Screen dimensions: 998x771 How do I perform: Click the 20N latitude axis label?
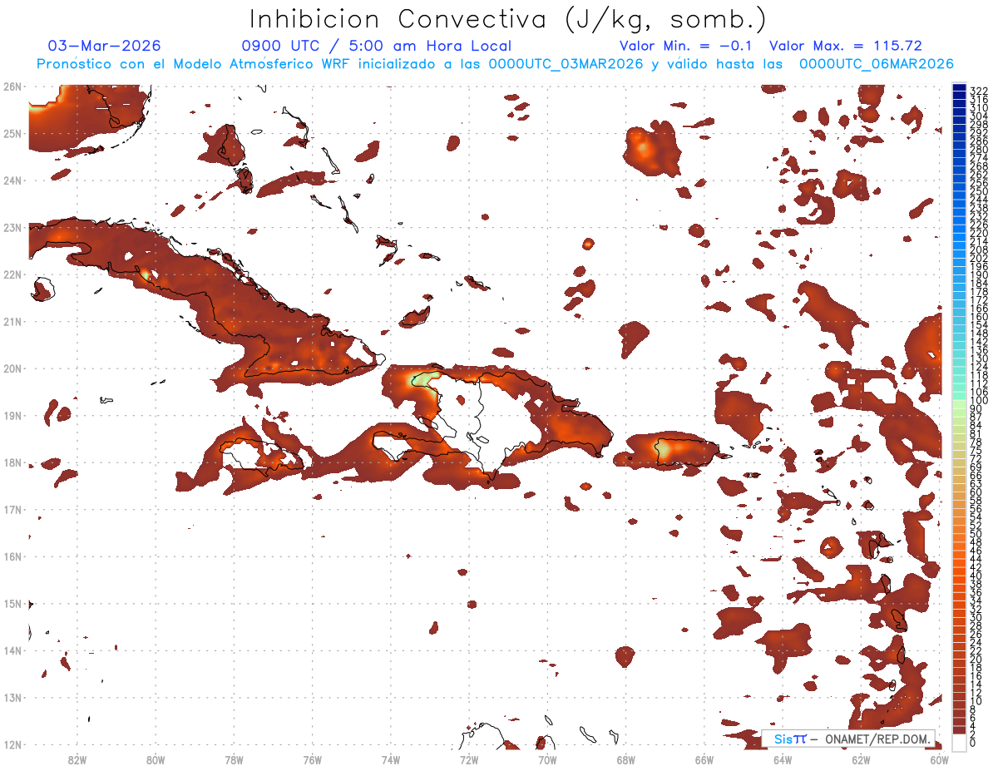[x=12, y=368]
